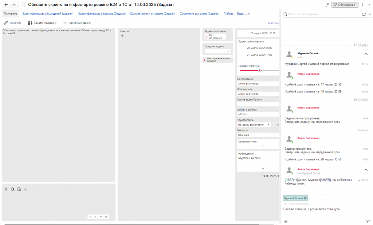The height and width of the screenshot is (225, 373).
Task: Click the Постановщик field Антон Барченков
Action: pos(258,84)
